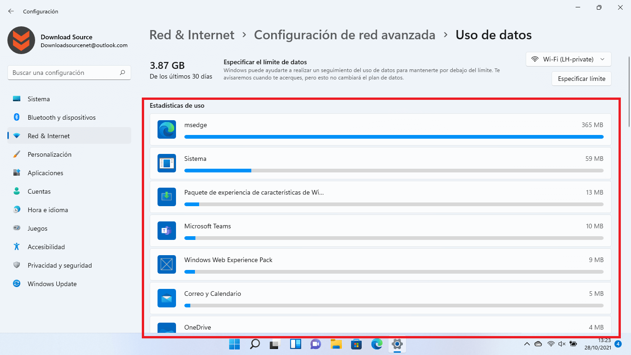Click the Microsoft Teams app icon
The width and height of the screenshot is (631, 355).
[167, 231]
